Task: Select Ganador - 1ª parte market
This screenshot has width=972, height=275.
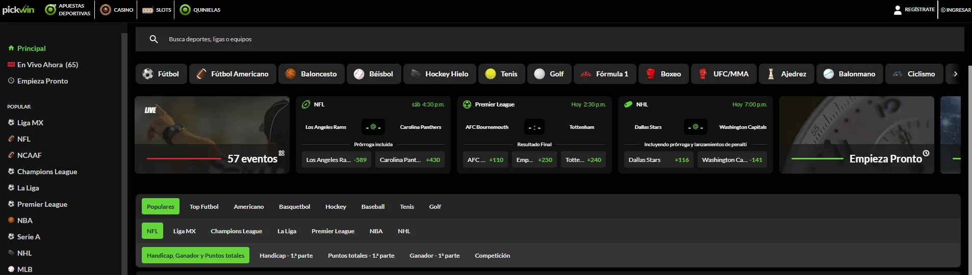Action: coord(434,255)
